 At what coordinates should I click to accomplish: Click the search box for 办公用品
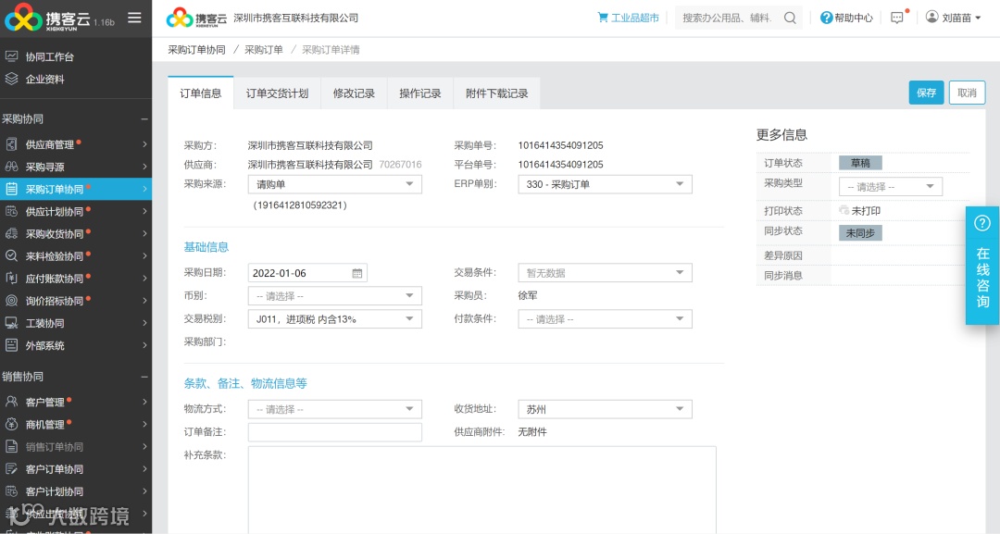tap(727, 18)
